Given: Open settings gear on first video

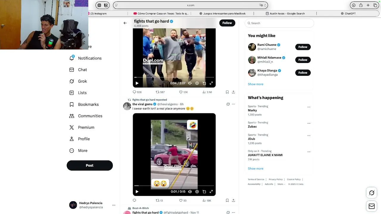Looking at the screenshot, I should coord(197,83).
